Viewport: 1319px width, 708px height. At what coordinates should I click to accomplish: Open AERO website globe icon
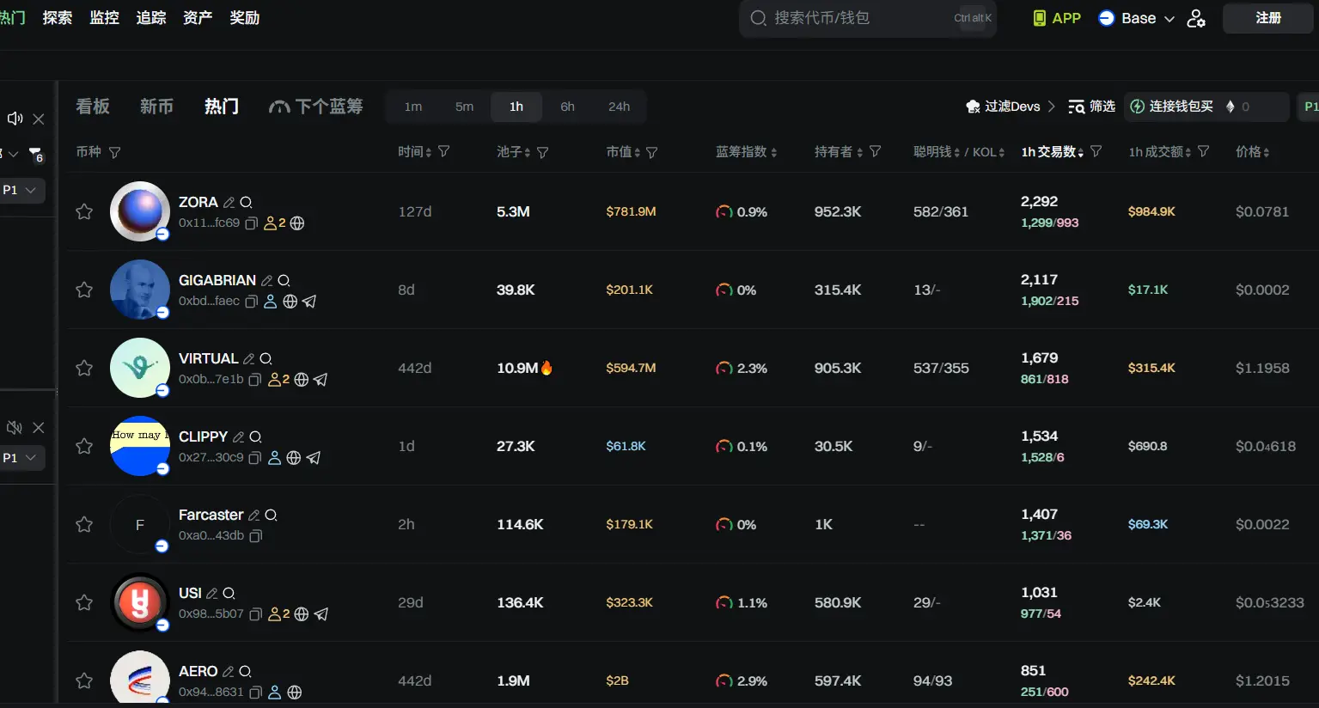pos(295,693)
